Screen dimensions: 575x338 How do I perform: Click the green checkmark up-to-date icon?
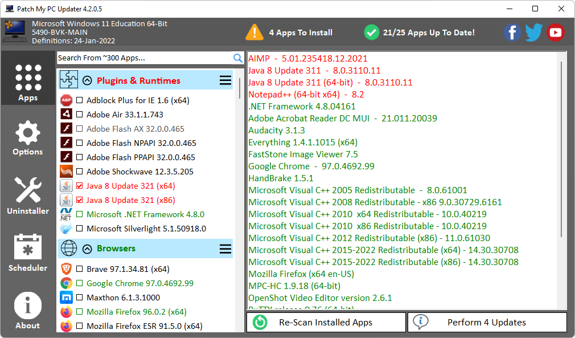coord(372,32)
